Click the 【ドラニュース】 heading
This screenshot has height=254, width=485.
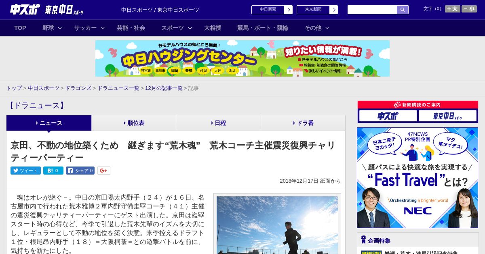click(36, 106)
